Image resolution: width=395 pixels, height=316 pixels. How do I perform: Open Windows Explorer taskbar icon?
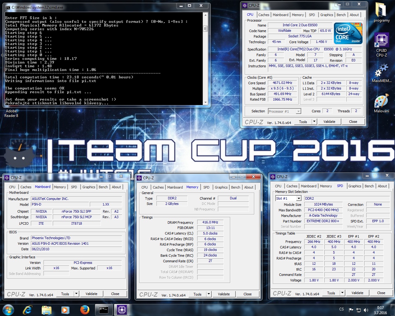pos(46,310)
